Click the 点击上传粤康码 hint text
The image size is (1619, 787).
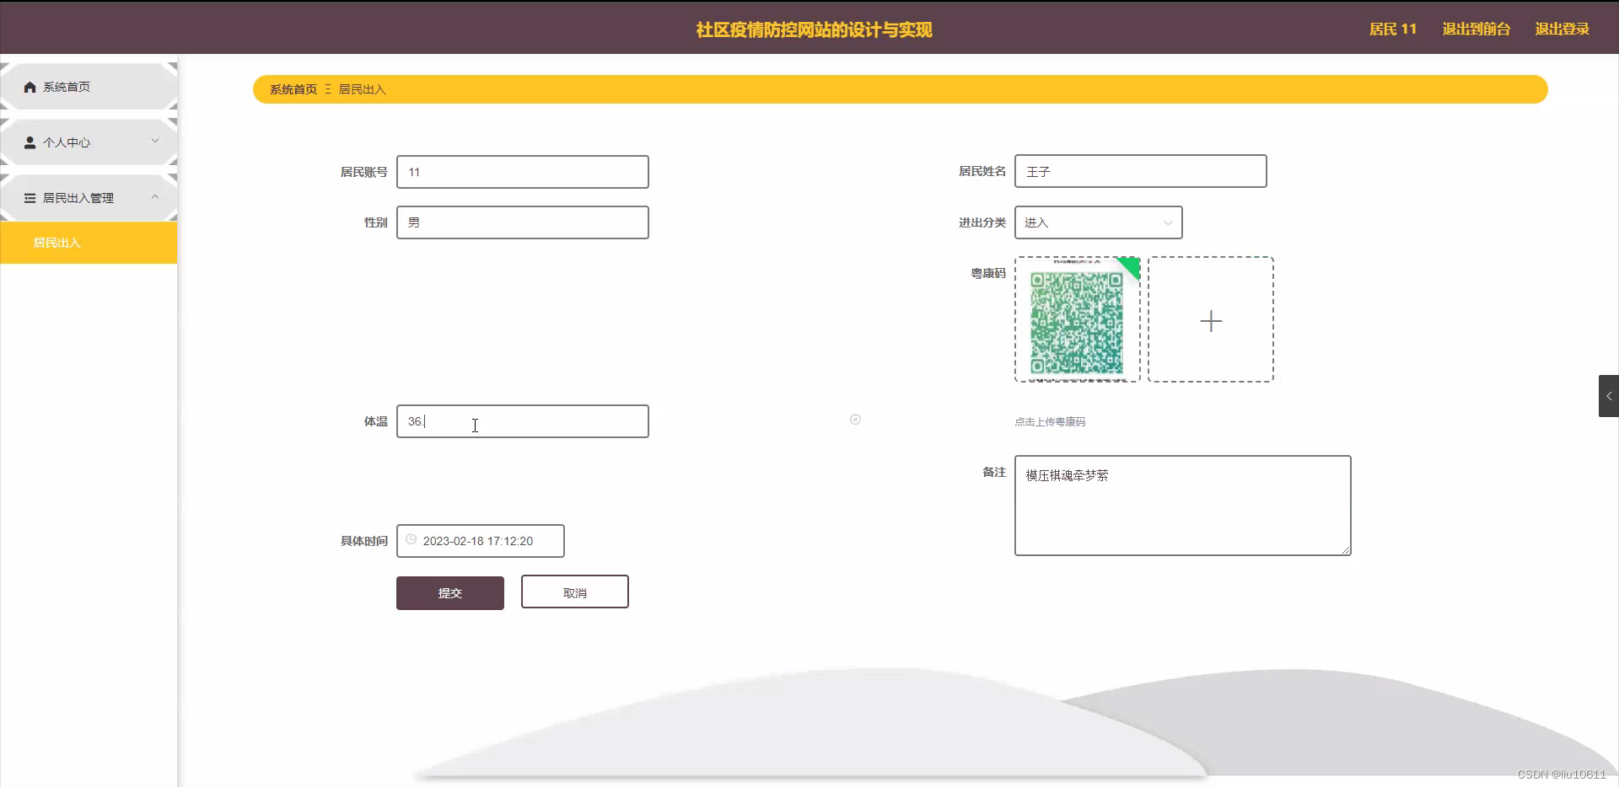pos(1050,421)
